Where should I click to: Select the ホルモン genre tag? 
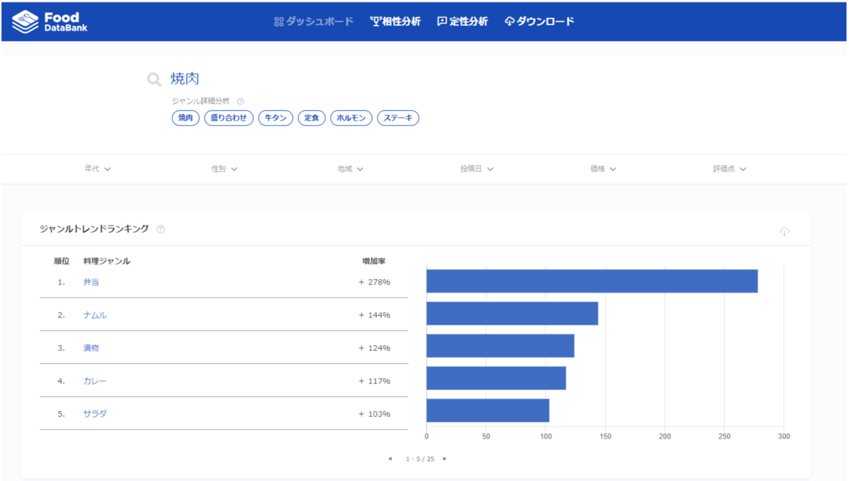click(351, 118)
